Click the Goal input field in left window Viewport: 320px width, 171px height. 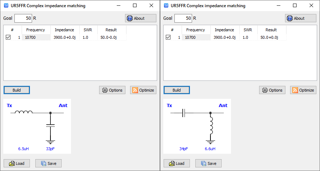(23, 18)
